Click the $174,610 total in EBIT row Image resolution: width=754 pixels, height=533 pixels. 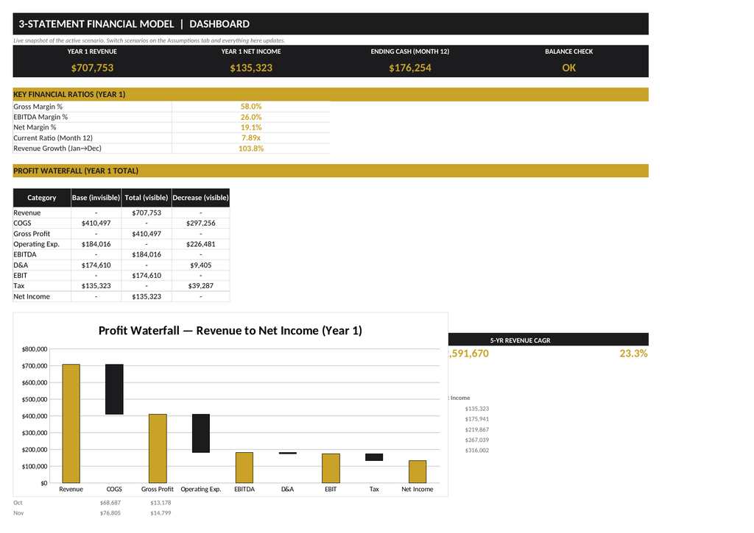pos(147,276)
